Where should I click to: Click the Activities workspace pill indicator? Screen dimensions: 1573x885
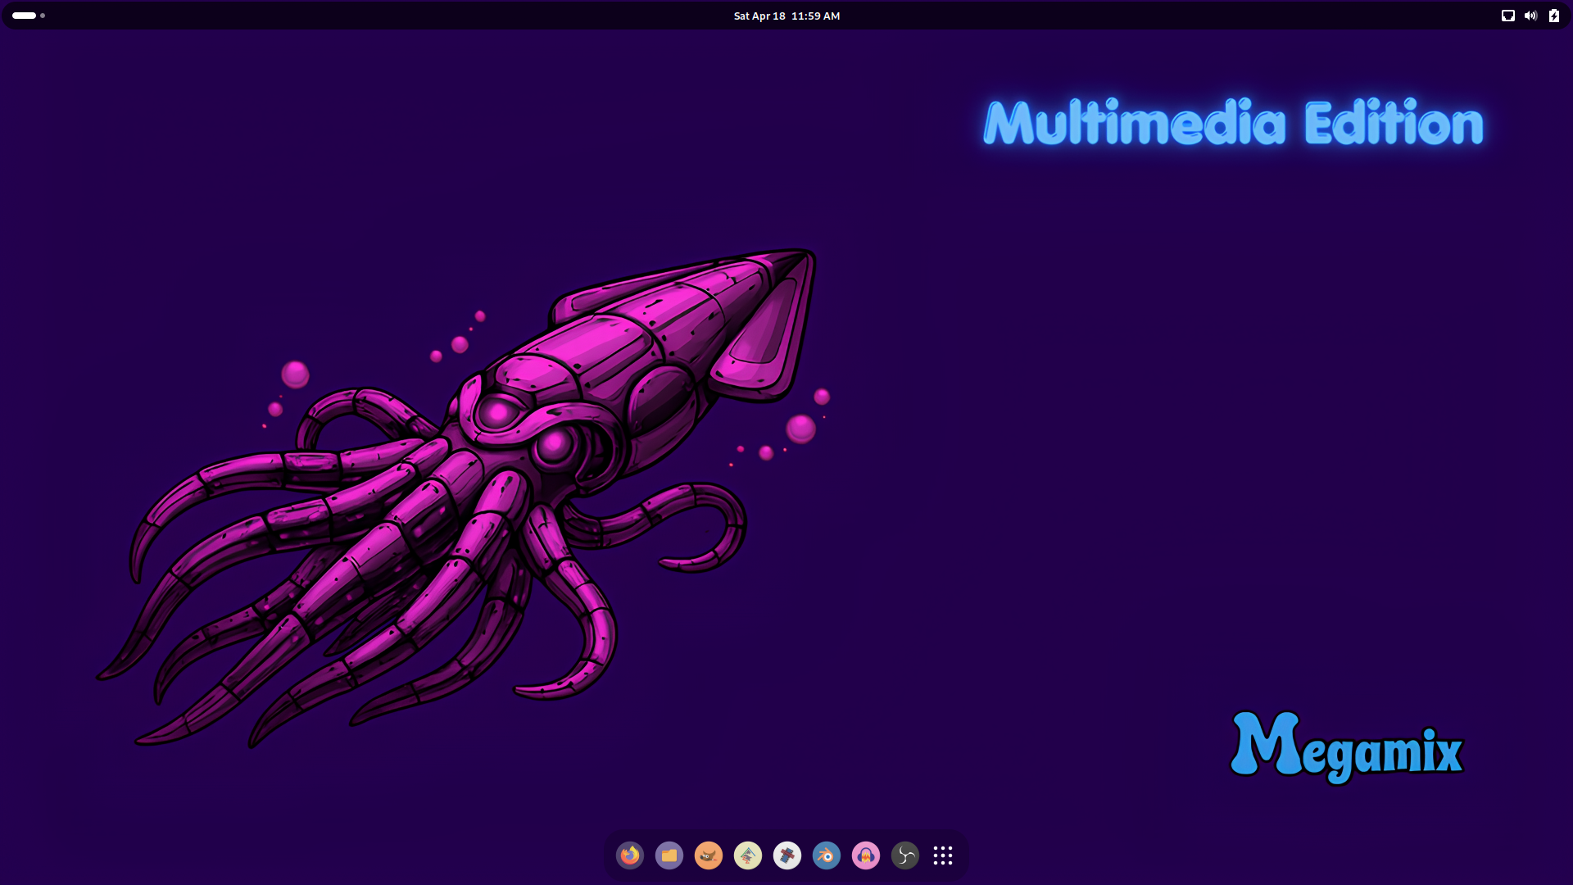point(22,16)
